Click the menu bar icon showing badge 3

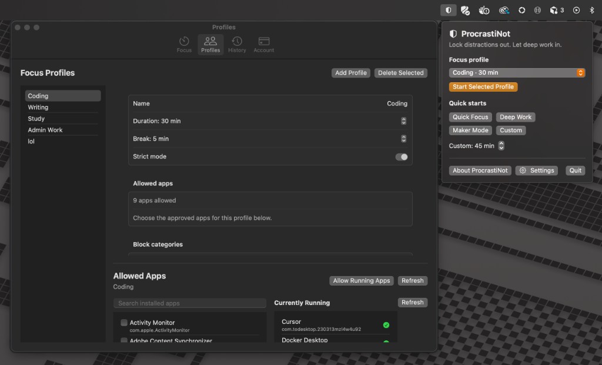(x=553, y=9)
